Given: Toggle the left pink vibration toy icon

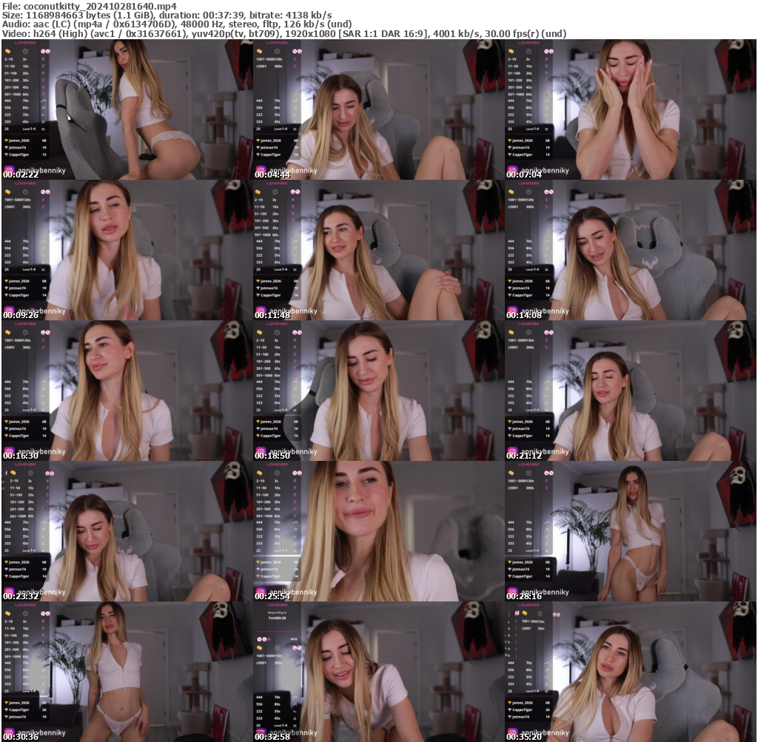Looking at the screenshot, I should click(x=43, y=51).
